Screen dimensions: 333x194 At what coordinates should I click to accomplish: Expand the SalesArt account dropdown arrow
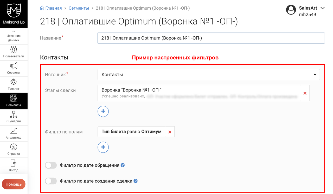(x=323, y=8)
